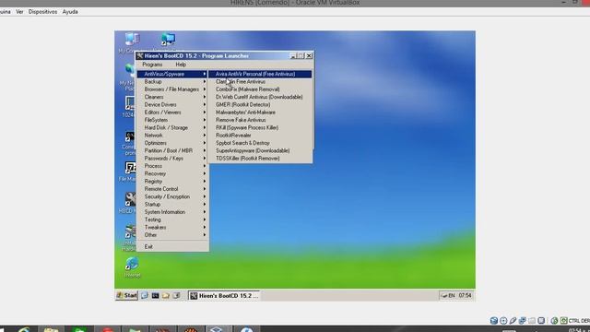The image size is (590, 332).
Task: Click the Start button on the XP taskbar
Action: [x=126, y=295]
